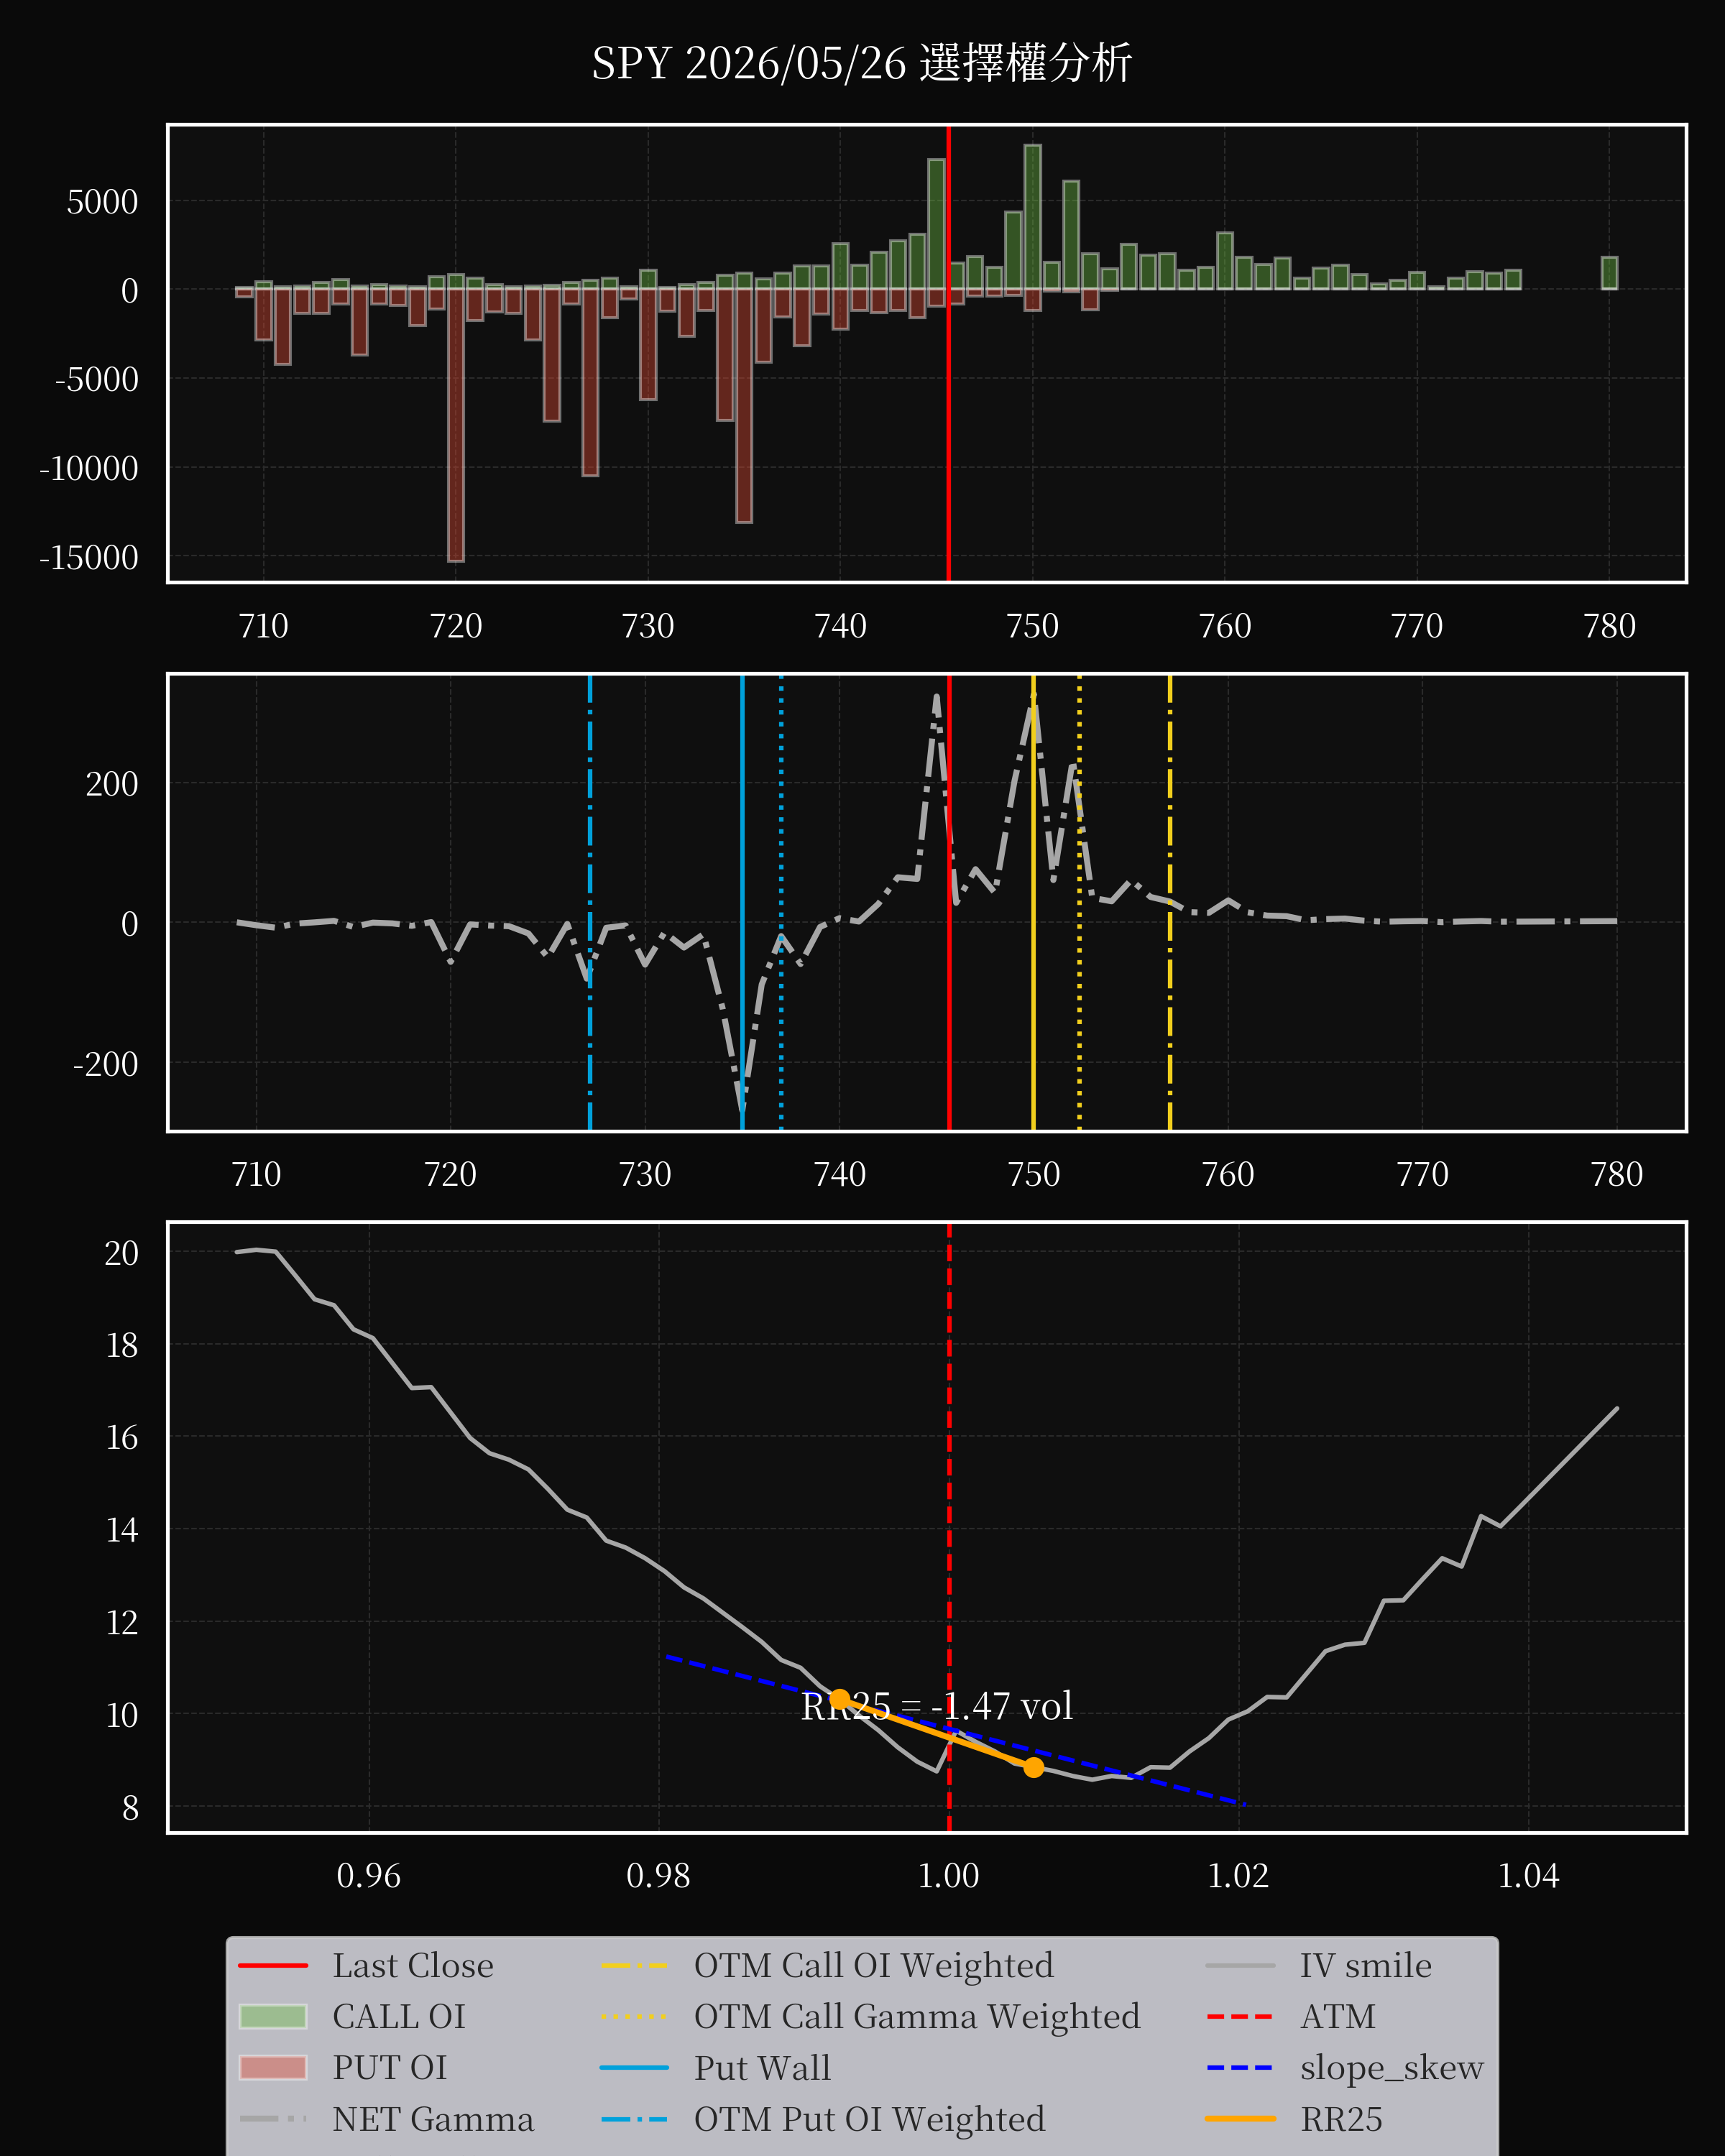Click the 'slope_skew' legend label
This screenshot has height=2156, width=1725.
pos(1392,2067)
